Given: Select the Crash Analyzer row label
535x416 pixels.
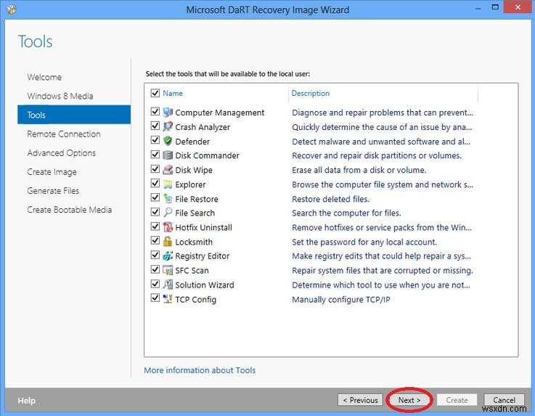Looking at the screenshot, I should coord(203,127).
